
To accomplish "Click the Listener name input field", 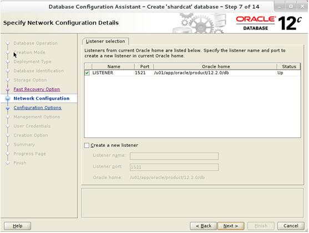I will (174, 156).
